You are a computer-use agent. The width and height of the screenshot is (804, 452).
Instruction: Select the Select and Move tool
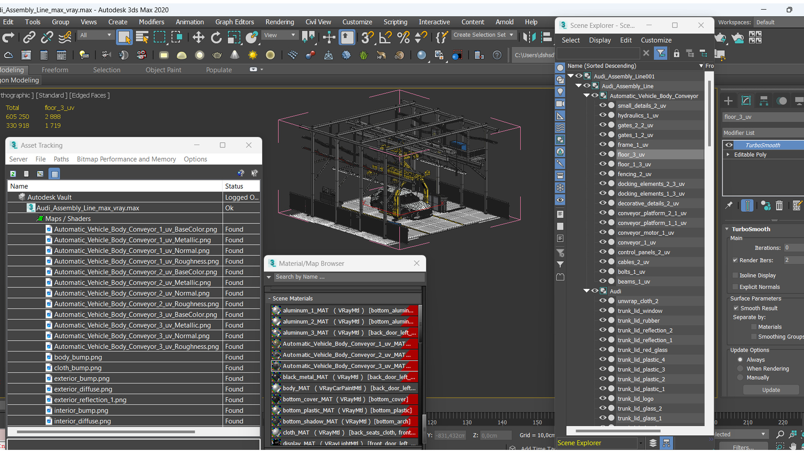coord(198,38)
